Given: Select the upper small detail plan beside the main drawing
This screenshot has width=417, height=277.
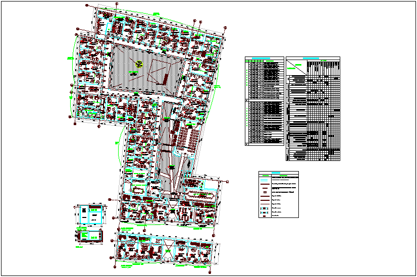Looking at the screenshot, I should pyautogui.click(x=91, y=214).
